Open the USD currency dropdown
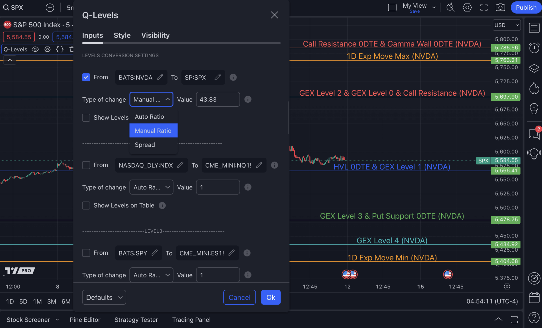Viewport: 542px width, 328px height. 507,25
